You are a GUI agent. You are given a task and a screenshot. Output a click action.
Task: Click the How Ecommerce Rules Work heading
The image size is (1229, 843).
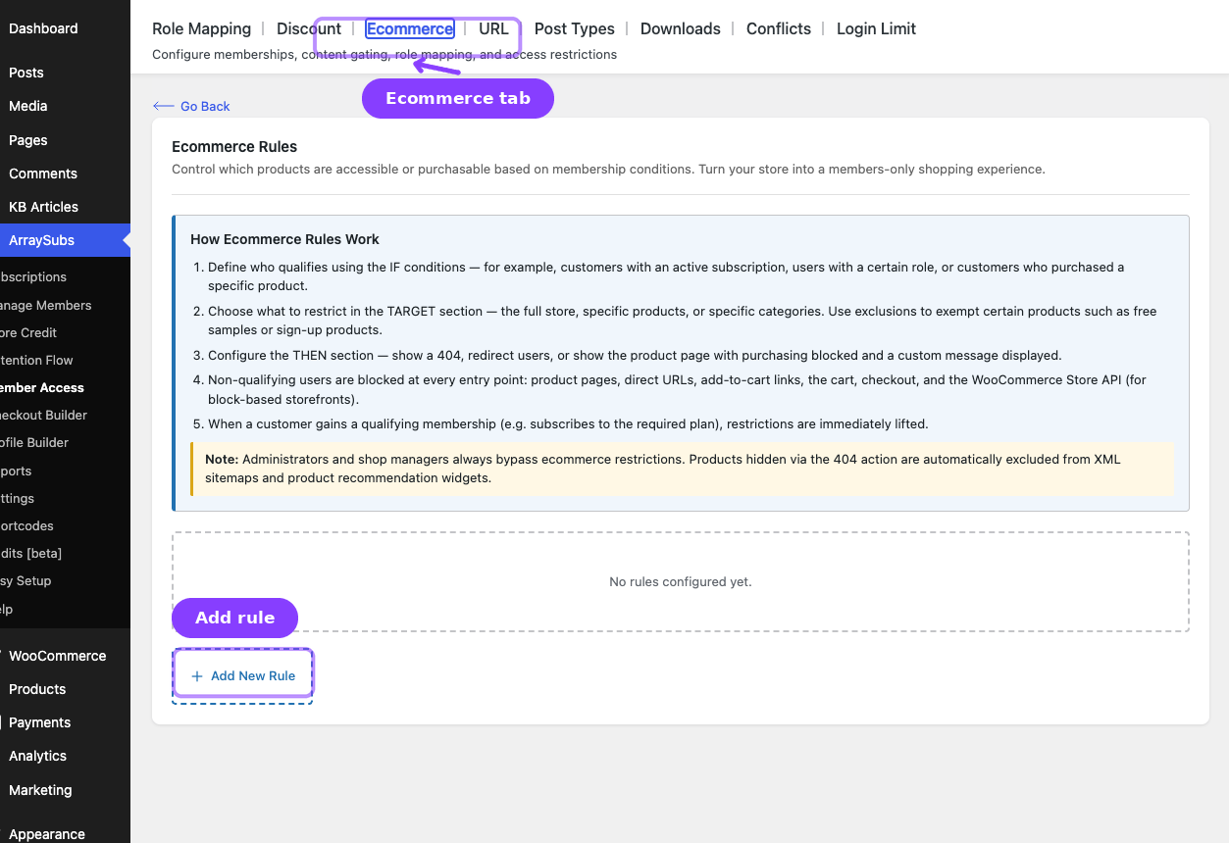pos(284,239)
